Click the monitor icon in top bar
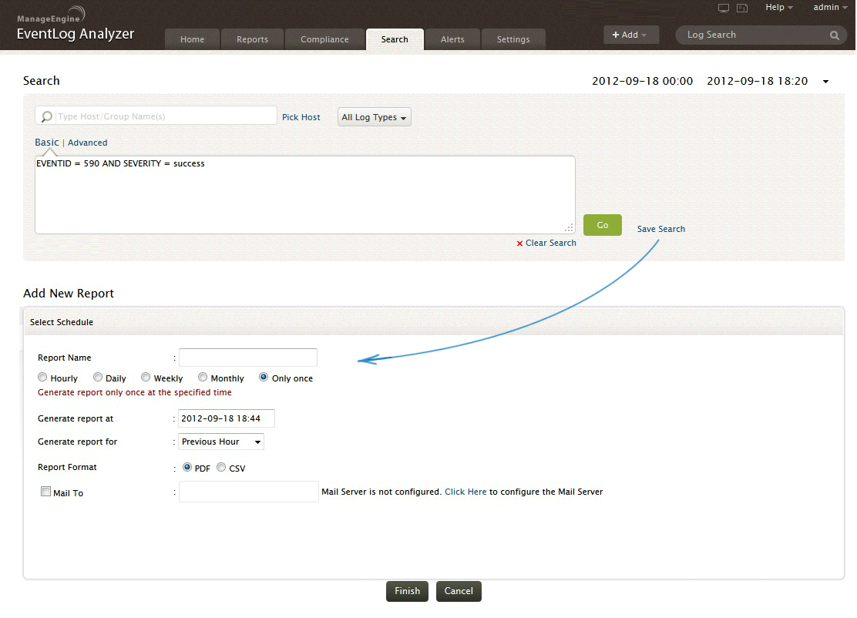 (x=723, y=8)
